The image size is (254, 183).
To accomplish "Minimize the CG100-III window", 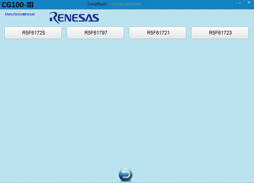I will tap(240, 3).
